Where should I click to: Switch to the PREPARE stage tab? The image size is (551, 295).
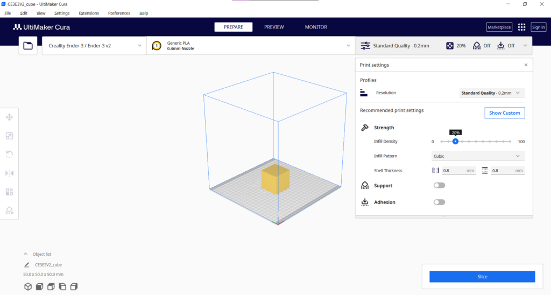coord(234,27)
